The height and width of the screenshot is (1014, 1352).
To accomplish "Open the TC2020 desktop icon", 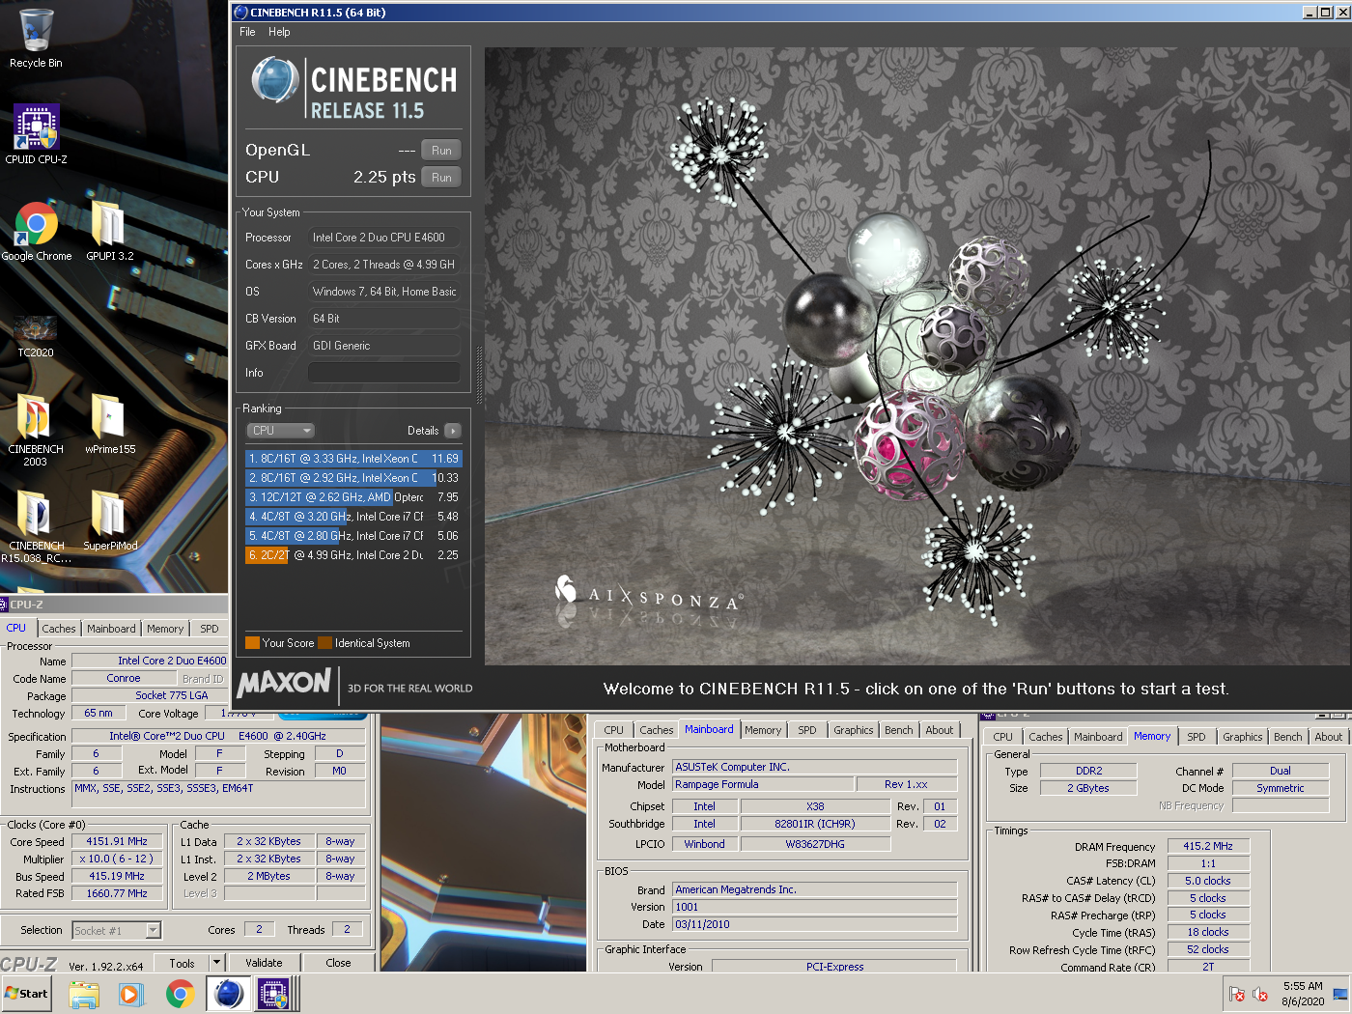I will click(x=36, y=334).
